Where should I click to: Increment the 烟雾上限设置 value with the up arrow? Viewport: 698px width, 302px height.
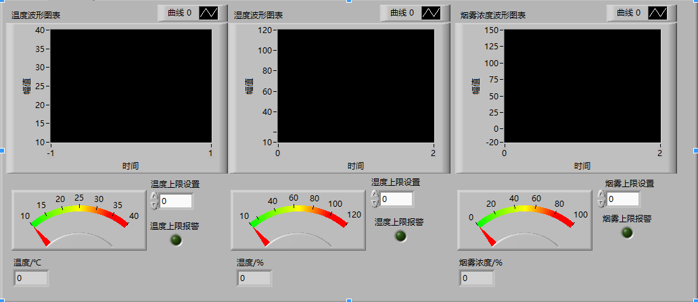pos(601,195)
